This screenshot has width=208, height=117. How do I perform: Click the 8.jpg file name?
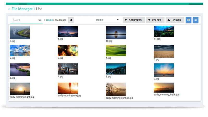point(108,77)
